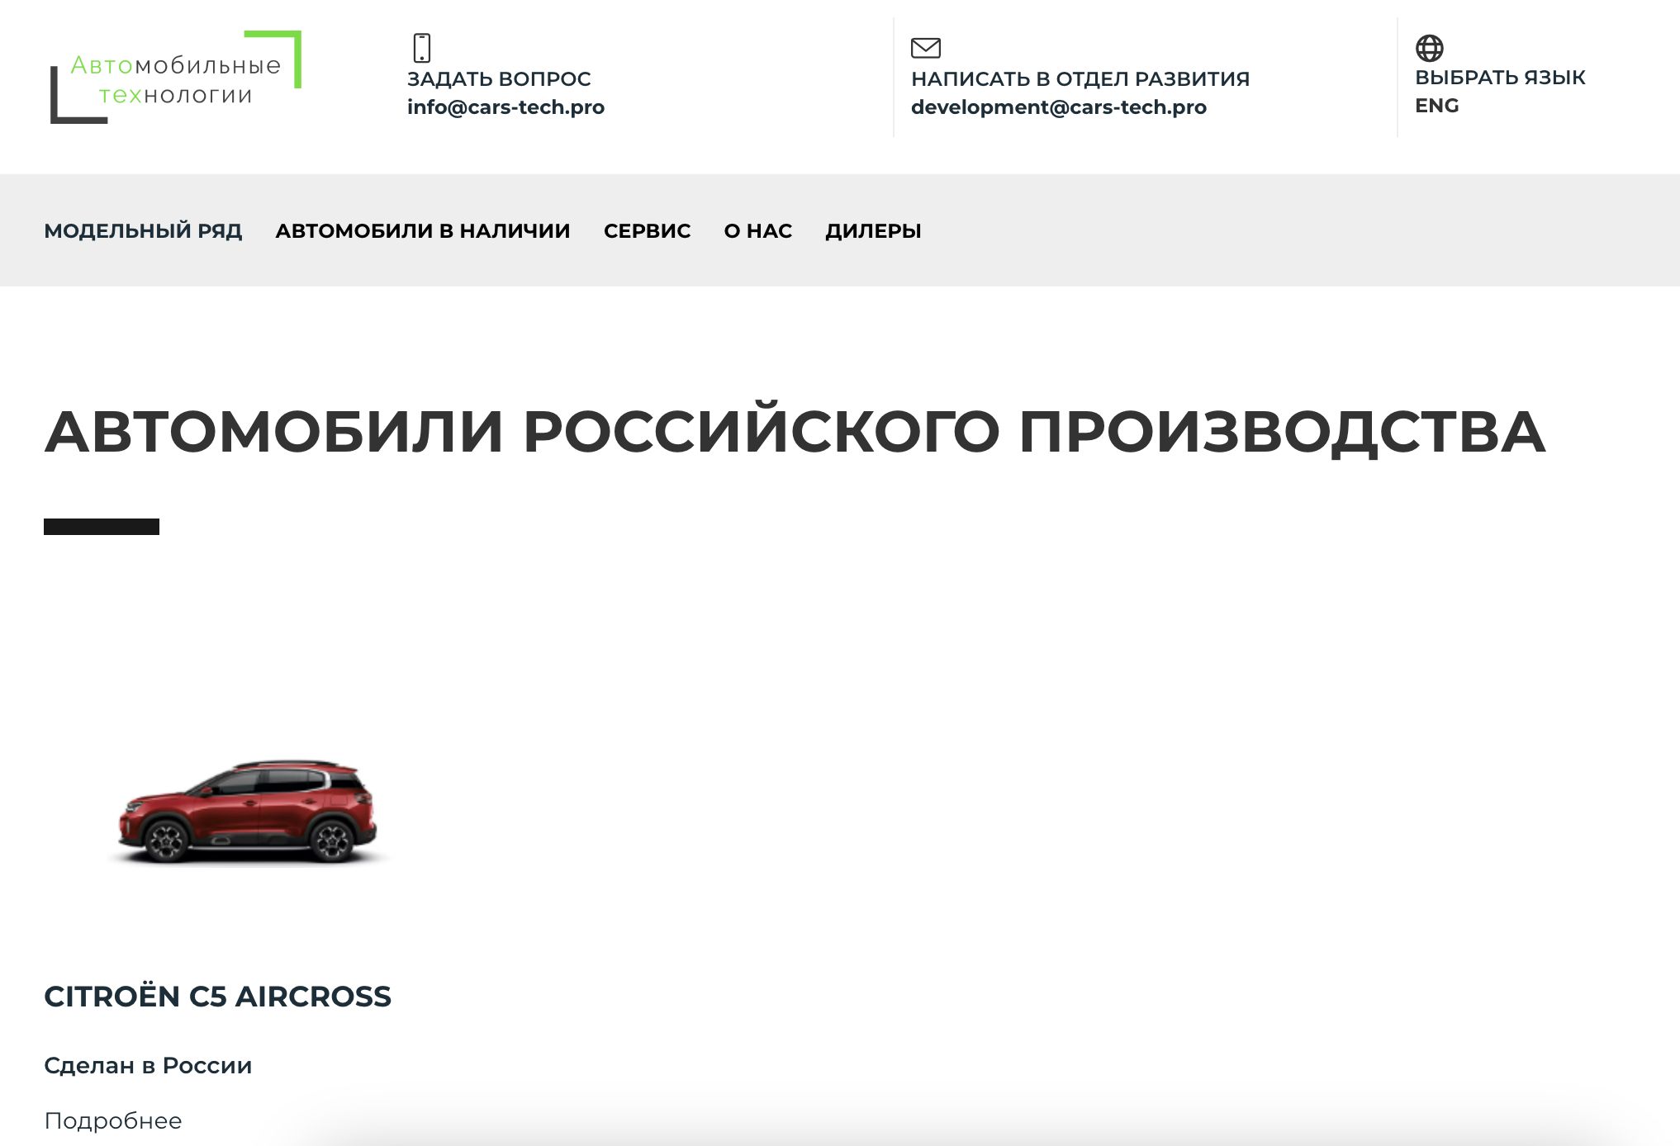Click the АВТОМОБИЛИ РОССИЙСКОГО ПРОИЗВОДСТВА heading
Image resolution: width=1680 pixels, height=1146 pixels.
795,431
